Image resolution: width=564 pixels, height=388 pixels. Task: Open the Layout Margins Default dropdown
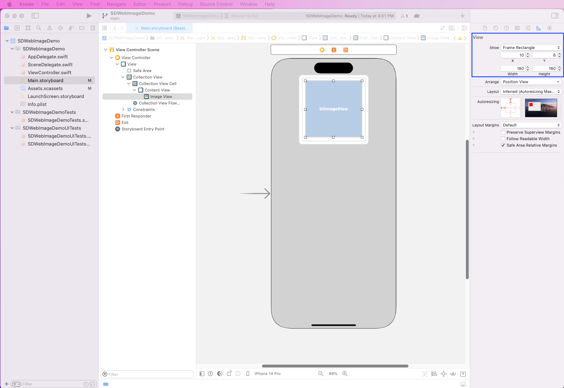click(x=531, y=125)
